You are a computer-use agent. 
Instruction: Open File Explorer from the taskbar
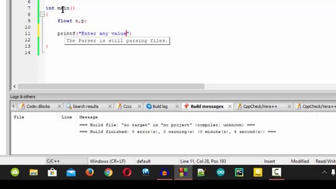pyautogui.click(x=34, y=172)
